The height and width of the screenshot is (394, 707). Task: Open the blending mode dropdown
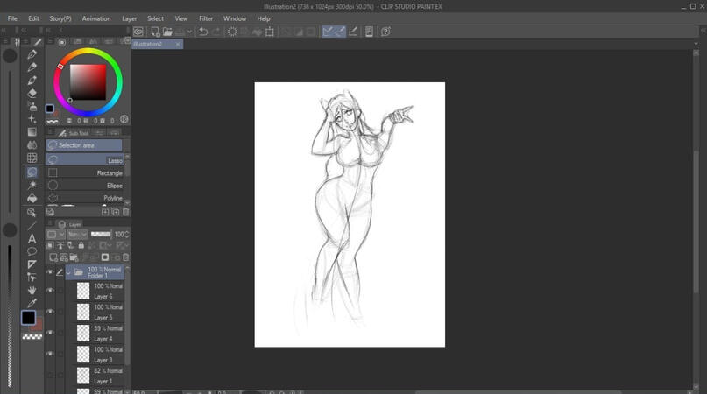pyautogui.click(x=77, y=235)
